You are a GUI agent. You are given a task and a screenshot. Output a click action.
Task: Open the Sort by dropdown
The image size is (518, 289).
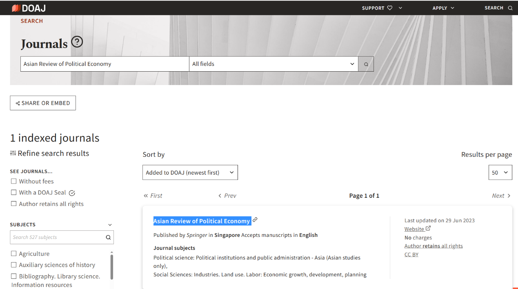(x=190, y=173)
